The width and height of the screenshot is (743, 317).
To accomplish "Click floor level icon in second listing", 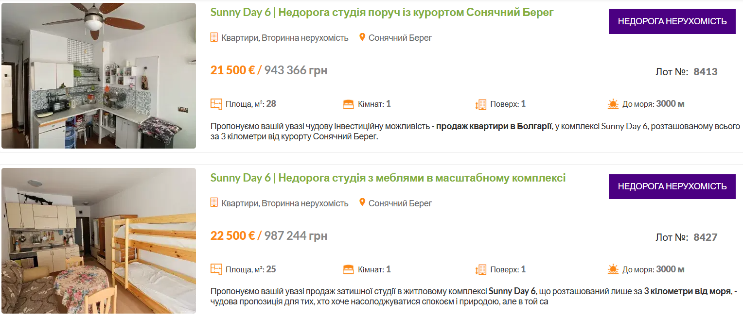I will click(480, 269).
